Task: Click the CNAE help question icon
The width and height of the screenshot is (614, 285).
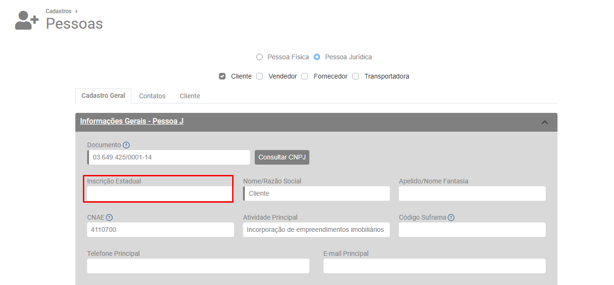Action: coord(109,218)
